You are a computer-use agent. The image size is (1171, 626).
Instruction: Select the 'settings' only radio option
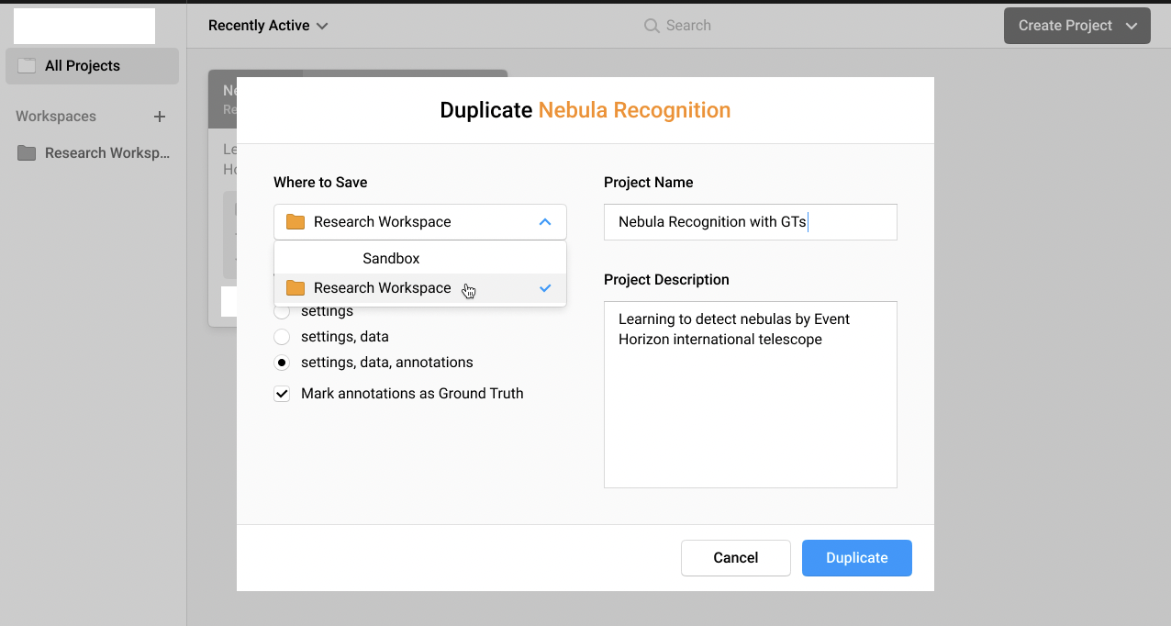click(x=283, y=312)
